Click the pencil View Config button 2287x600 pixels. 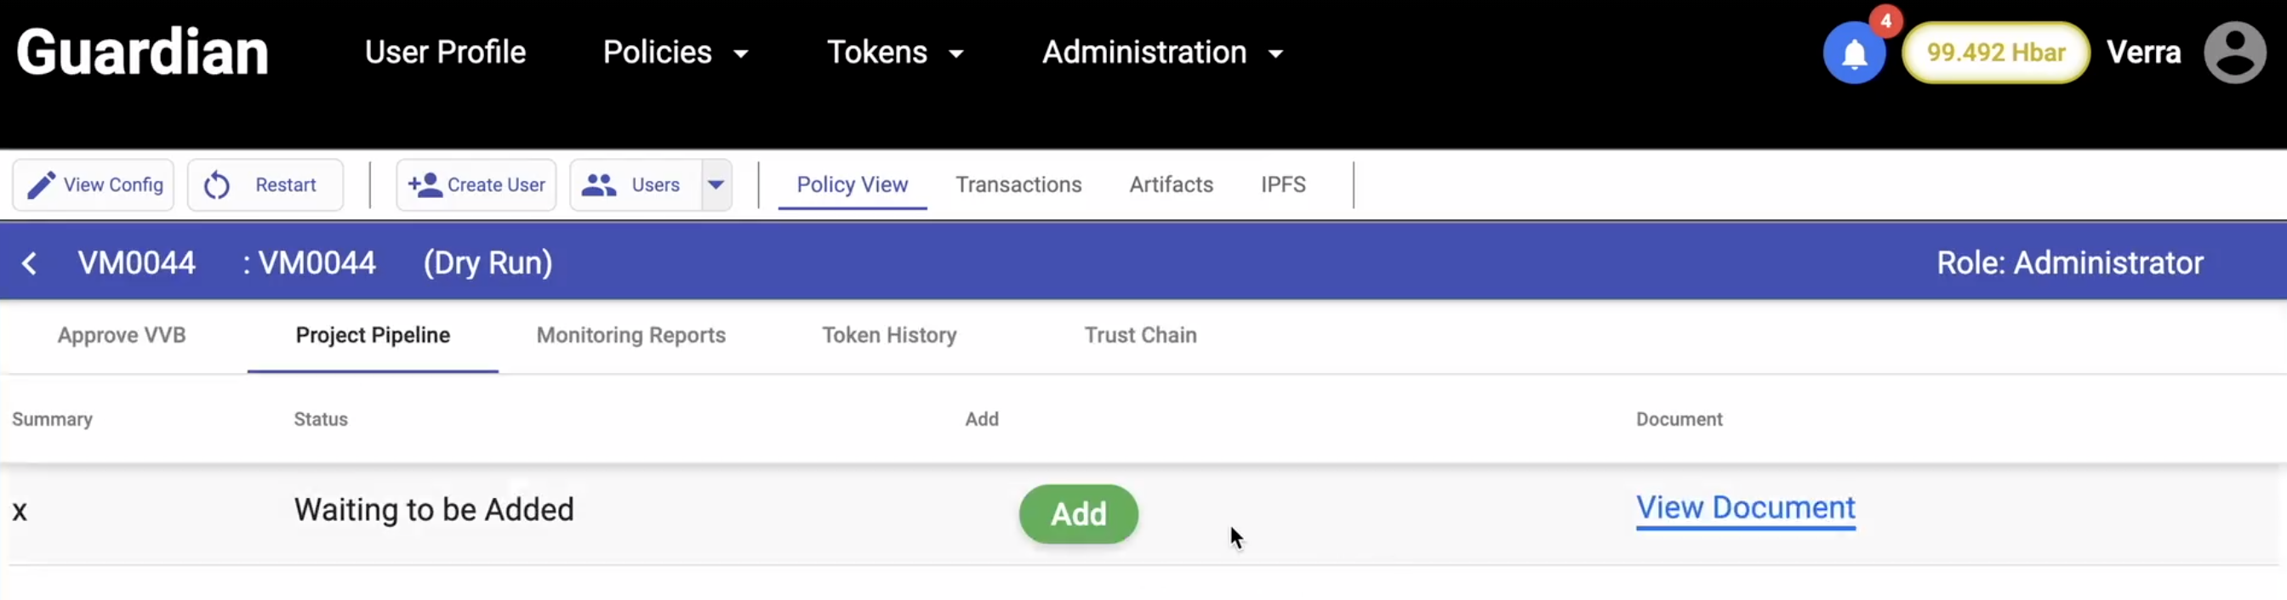click(94, 185)
